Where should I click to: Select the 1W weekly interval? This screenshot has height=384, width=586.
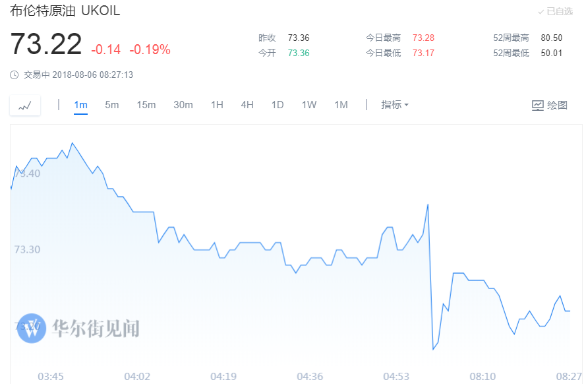[x=309, y=105]
